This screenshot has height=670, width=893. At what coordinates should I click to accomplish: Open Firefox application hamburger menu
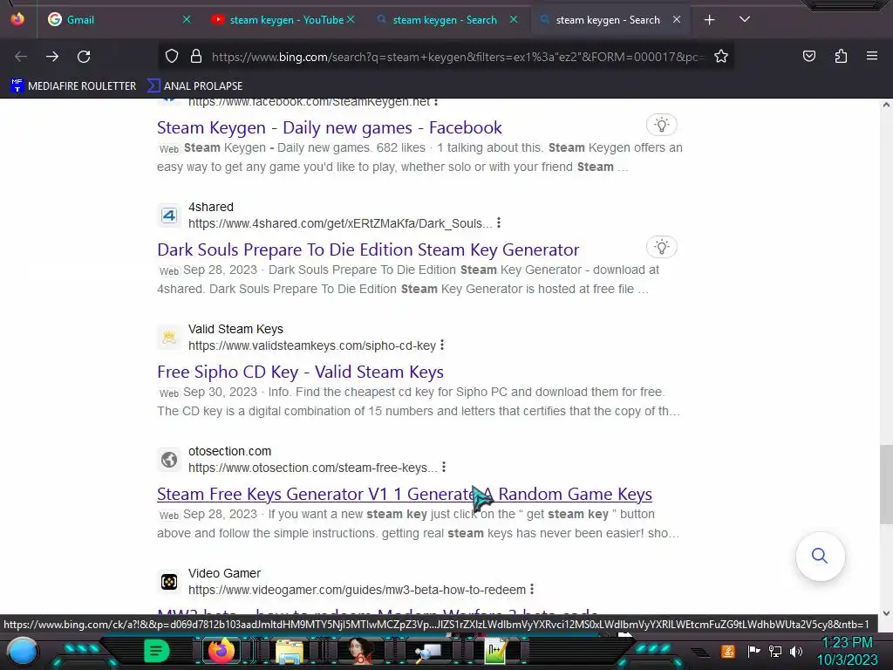point(871,56)
